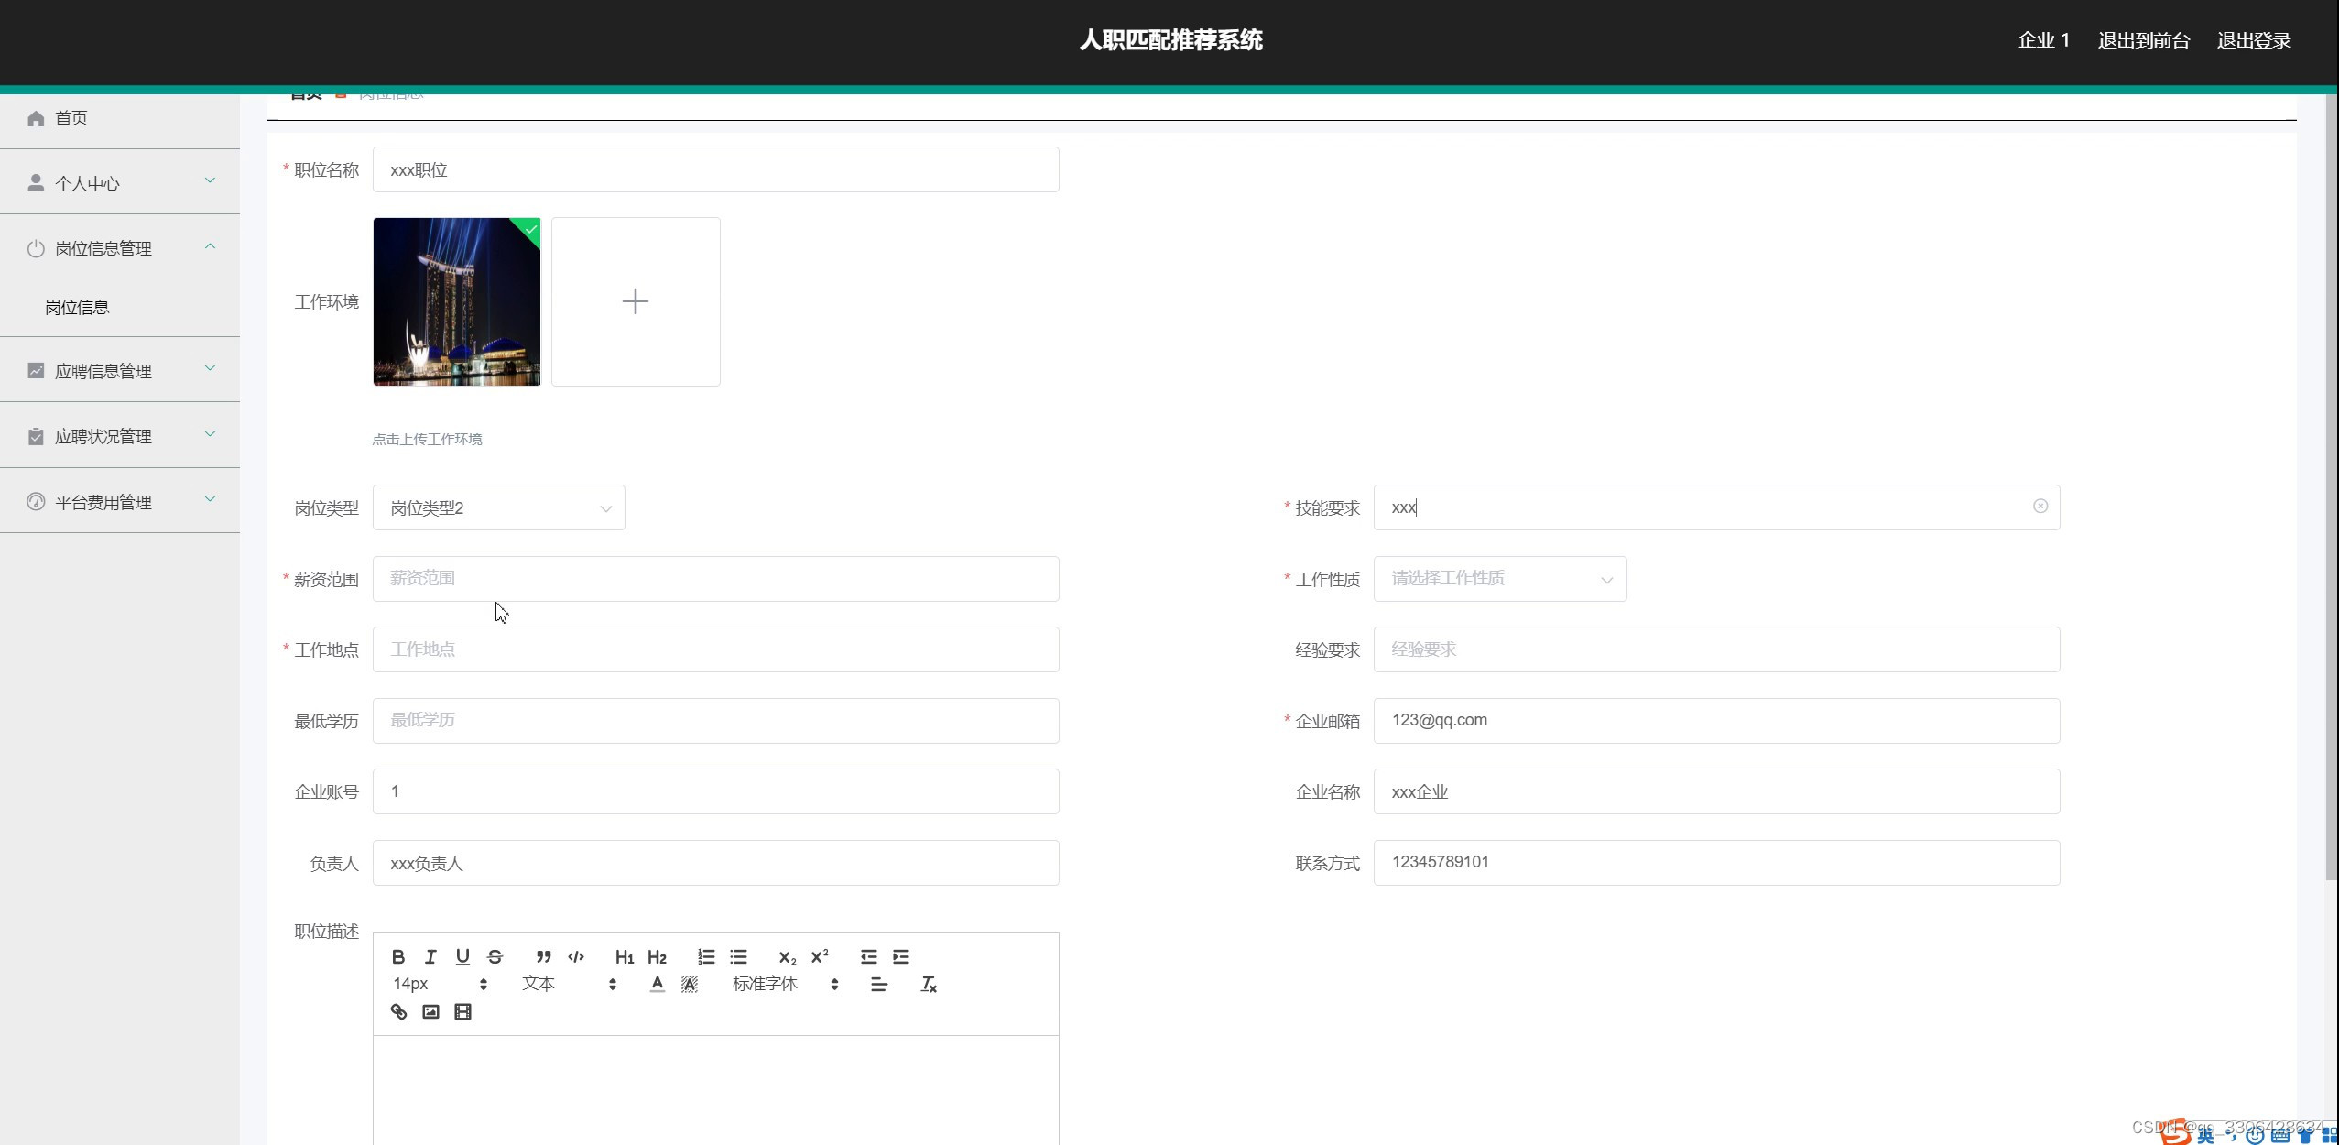Apply italic formatting in editor
The image size is (2339, 1145).
(x=430, y=956)
